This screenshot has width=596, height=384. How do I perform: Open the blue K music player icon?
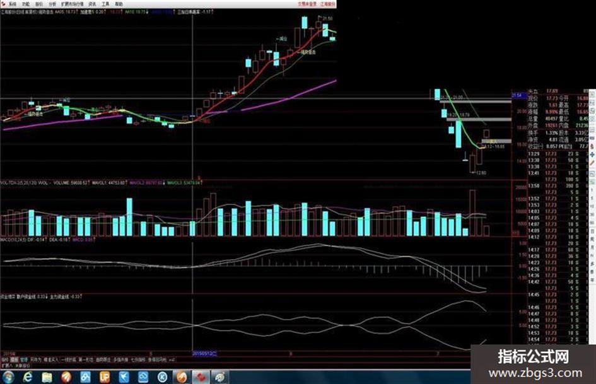click(x=163, y=377)
